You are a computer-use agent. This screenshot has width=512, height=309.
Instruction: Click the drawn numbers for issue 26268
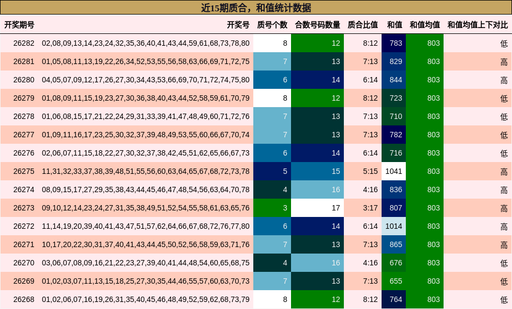coord(146,299)
